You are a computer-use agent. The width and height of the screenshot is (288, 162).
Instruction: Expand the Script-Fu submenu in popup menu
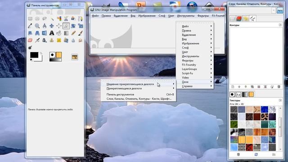195,73
